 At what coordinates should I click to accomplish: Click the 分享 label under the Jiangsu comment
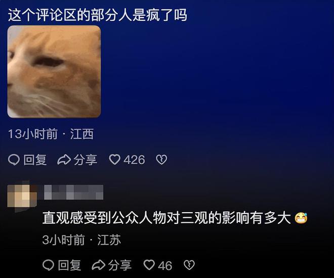coord(120,265)
